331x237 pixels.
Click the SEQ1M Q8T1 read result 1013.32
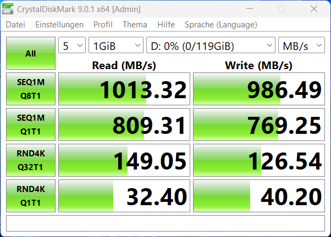[x=124, y=89]
